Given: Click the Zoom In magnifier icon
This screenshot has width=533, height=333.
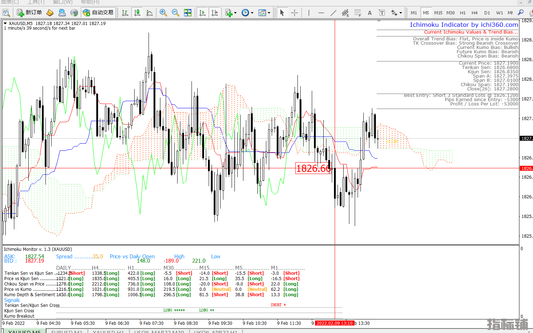Looking at the screenshot, I should pyautogui.click(x=163, y=13).
